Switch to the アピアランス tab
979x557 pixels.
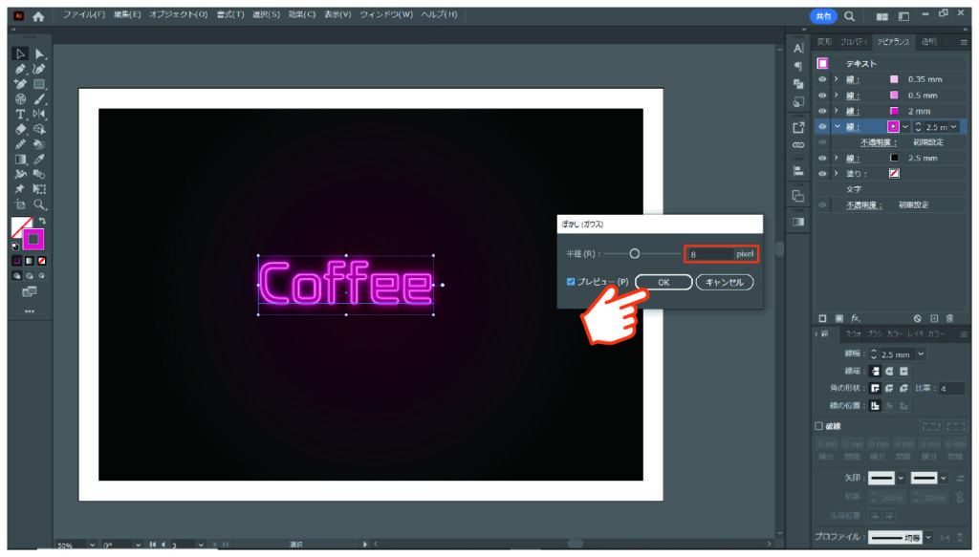(894, 42)
